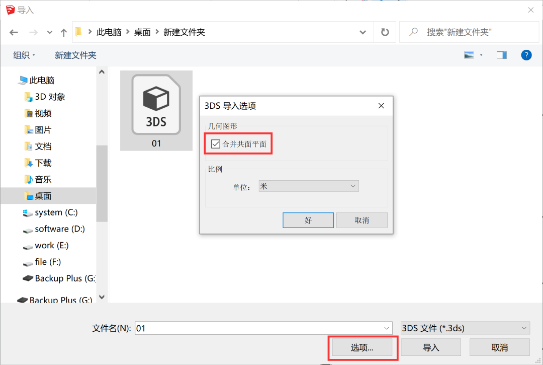Open the recent locations chevron

tap(49, 32)
